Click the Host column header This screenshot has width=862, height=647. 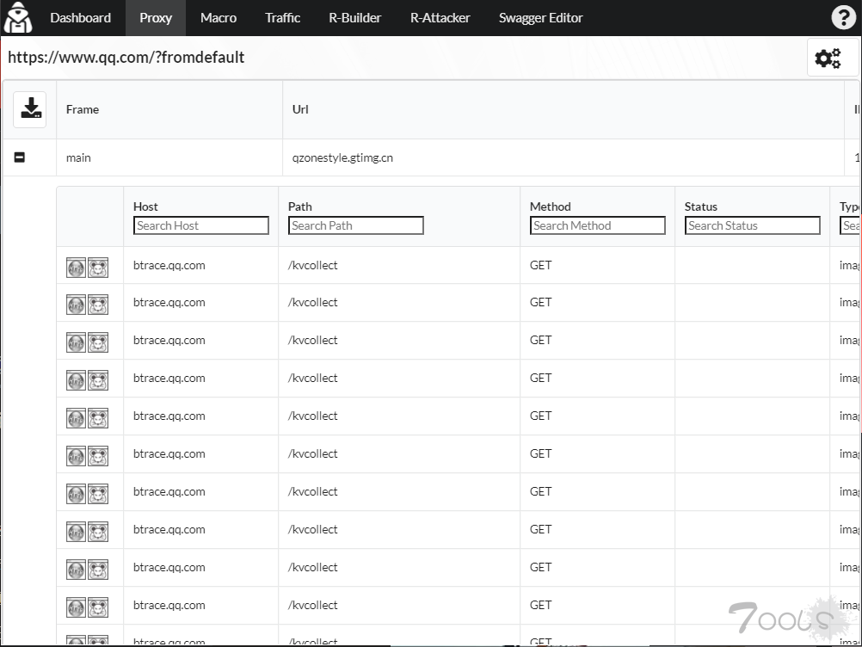tap(145, 206)
